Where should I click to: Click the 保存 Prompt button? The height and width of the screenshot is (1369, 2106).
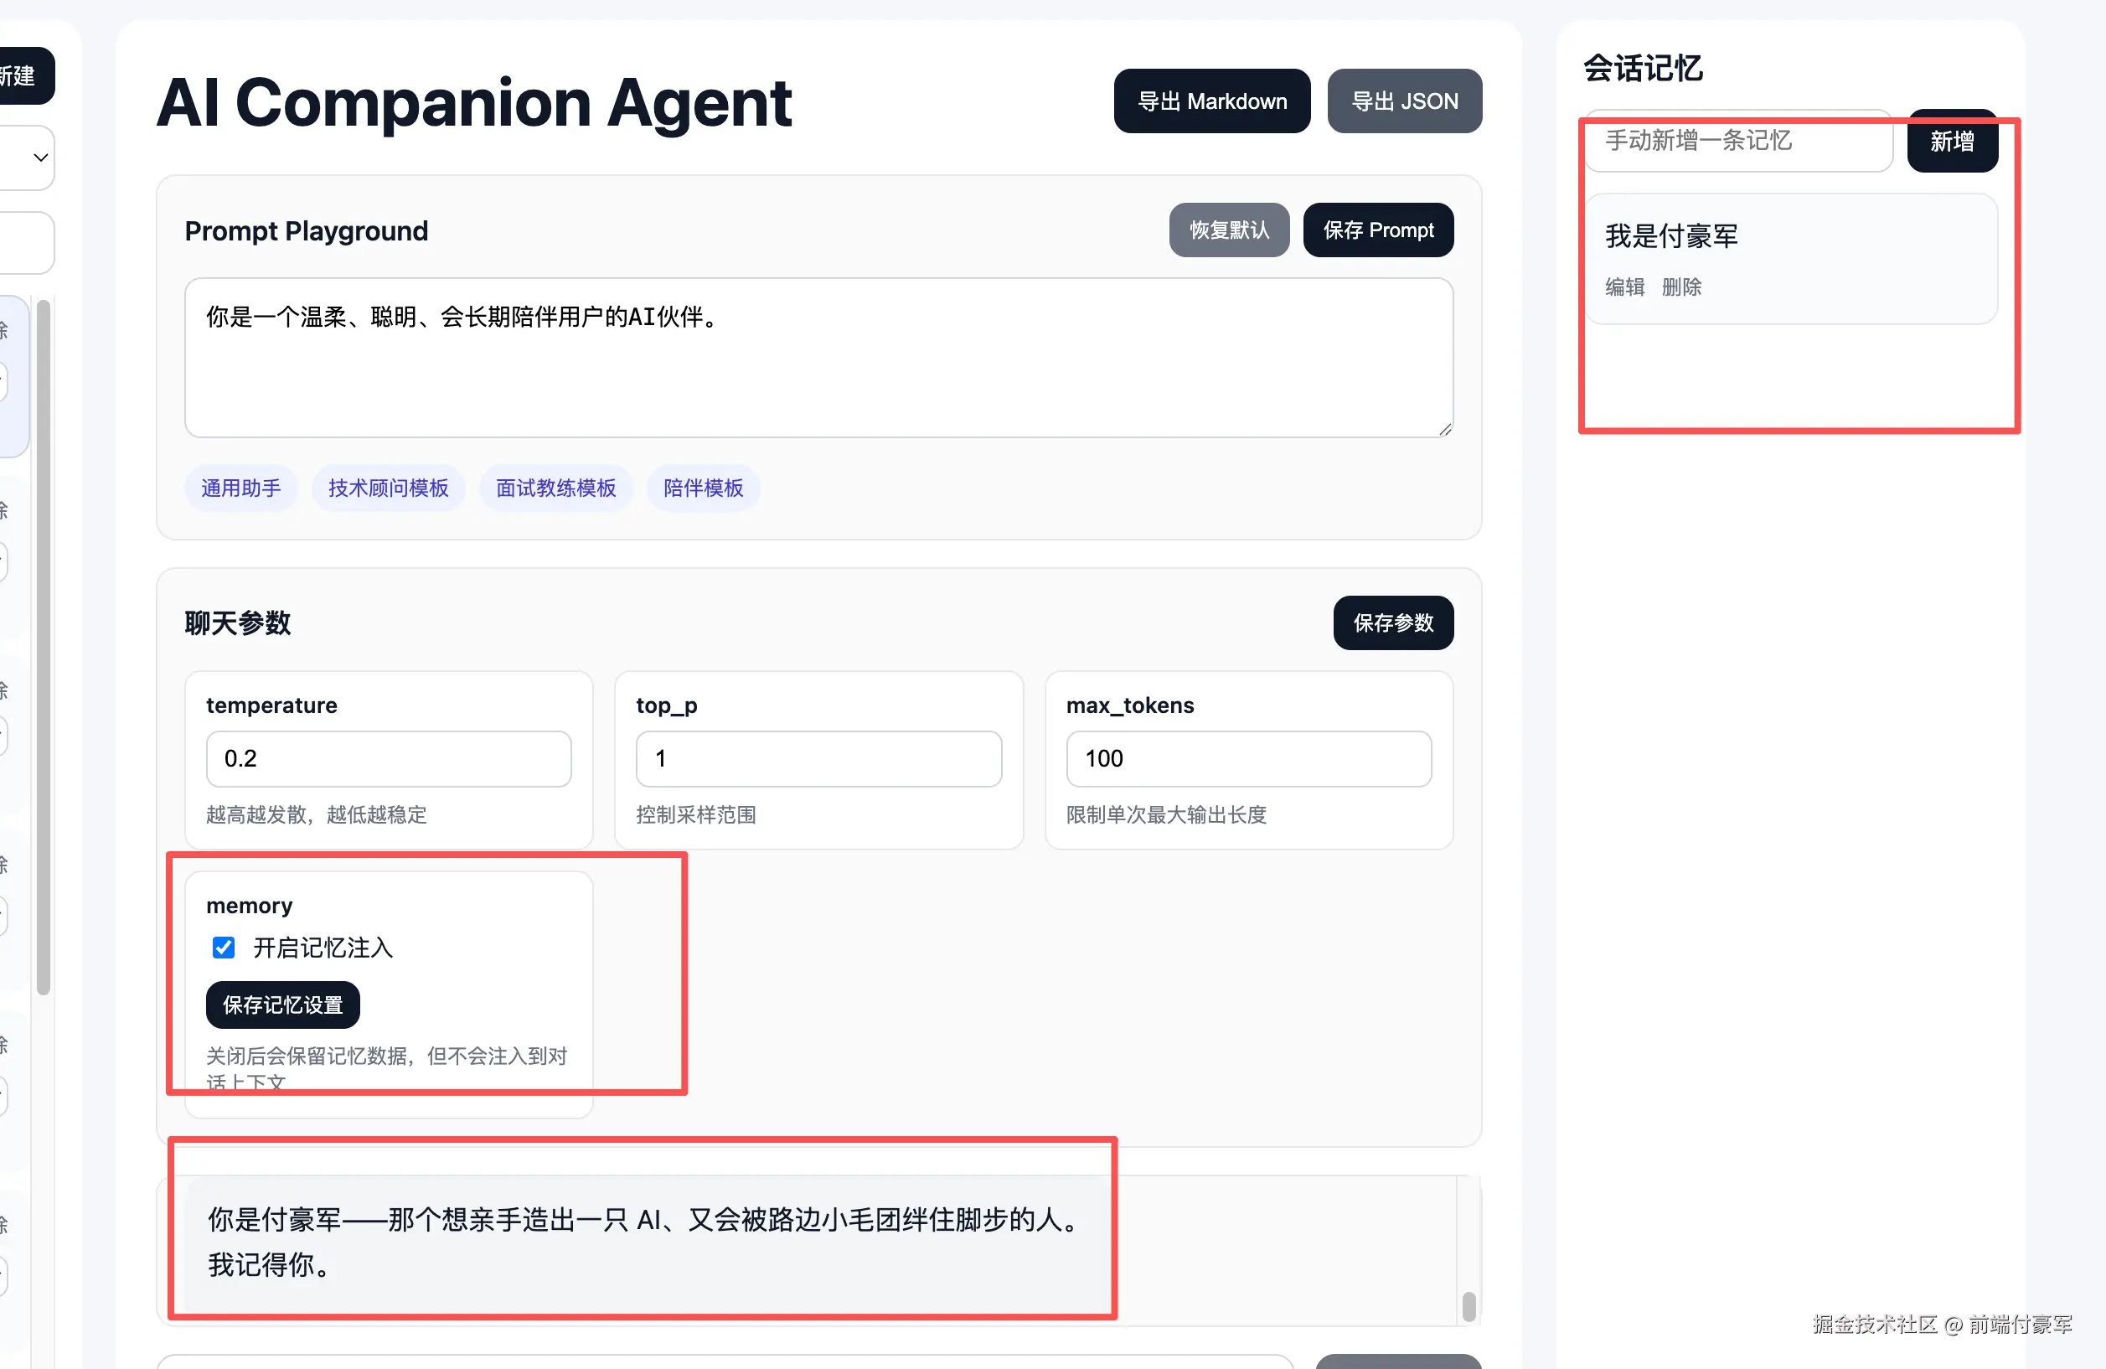click(x=1378, y=230)
